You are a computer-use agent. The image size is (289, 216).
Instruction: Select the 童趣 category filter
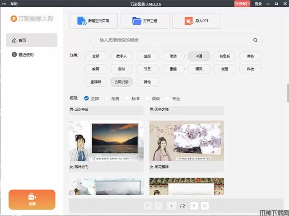pyautogui.click(x=173, y=69)
